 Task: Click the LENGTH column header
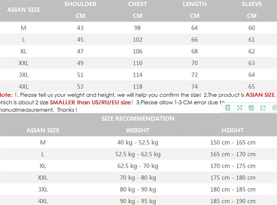pos(195,4)
